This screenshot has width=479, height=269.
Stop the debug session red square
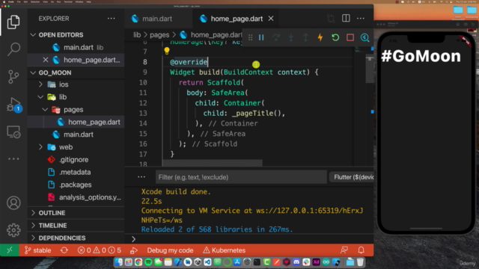350,37
